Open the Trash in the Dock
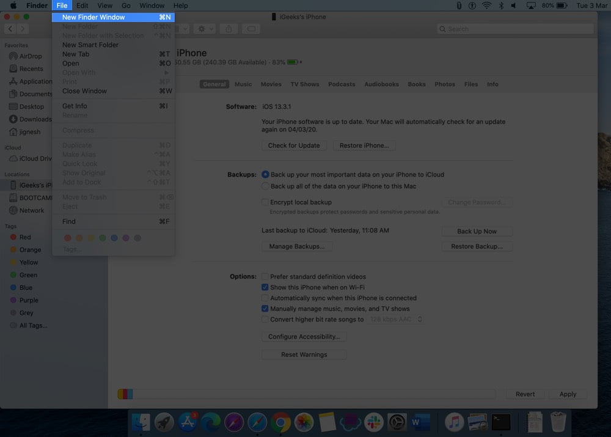This screenshot has width=611, height=437. click(x=558, y=422)
